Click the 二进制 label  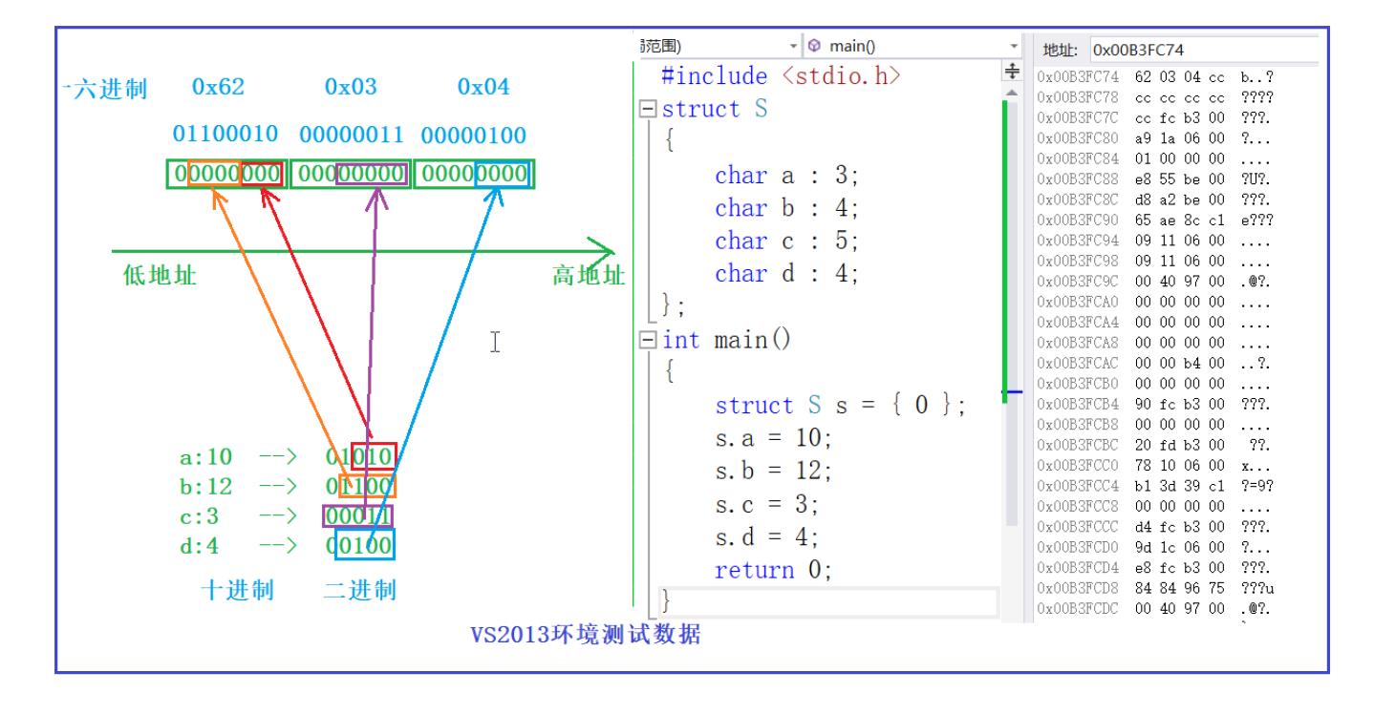tap(360, 590)
